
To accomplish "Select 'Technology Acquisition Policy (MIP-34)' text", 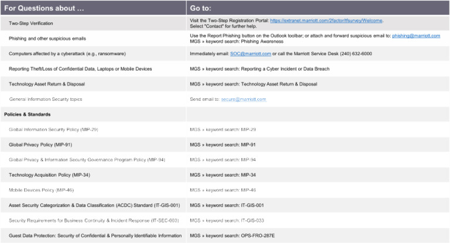I will pyautogui.click(x=49, y=175).
